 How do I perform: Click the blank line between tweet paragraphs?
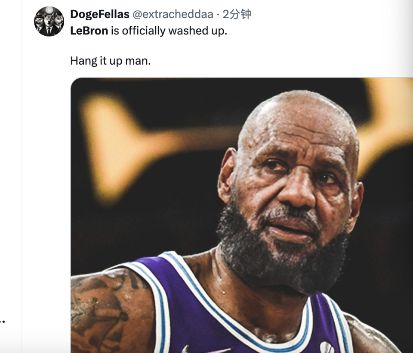click(148, 46)
